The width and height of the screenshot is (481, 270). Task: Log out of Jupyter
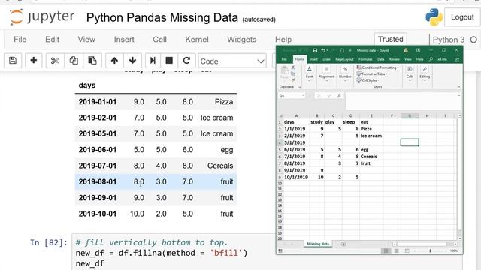pos(462,17)
